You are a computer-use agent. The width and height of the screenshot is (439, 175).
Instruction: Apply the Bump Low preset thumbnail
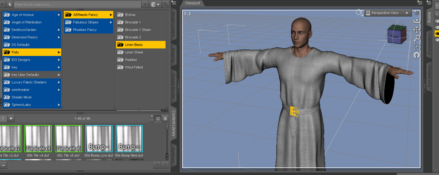pos(99,138)
